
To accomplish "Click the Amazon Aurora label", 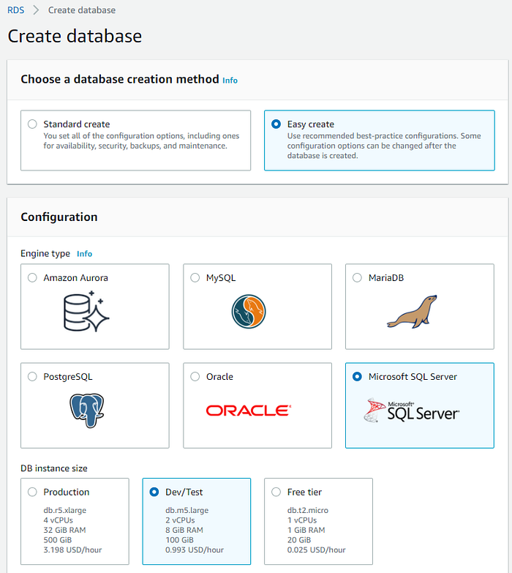I will coord(75,278).
